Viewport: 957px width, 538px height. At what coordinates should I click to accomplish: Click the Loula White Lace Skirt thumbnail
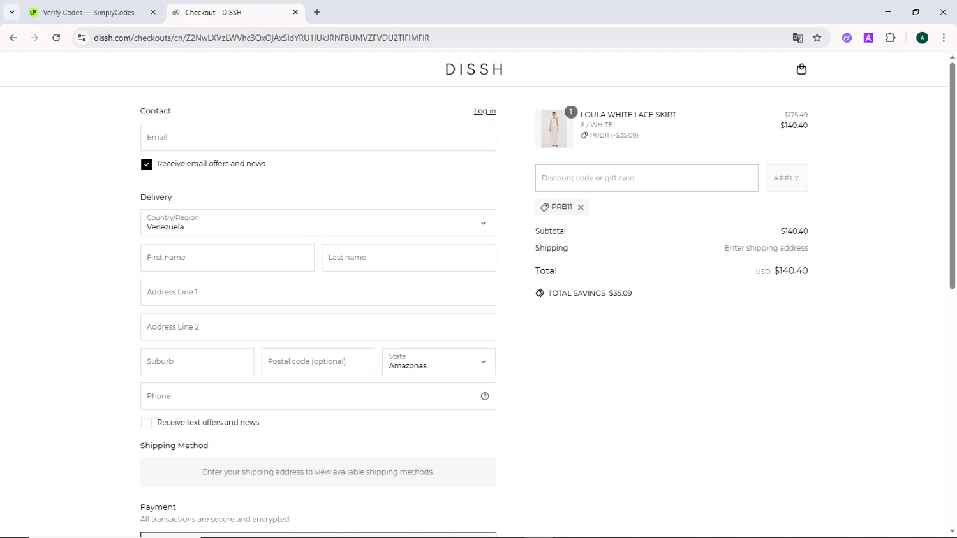tap(554, 128)
